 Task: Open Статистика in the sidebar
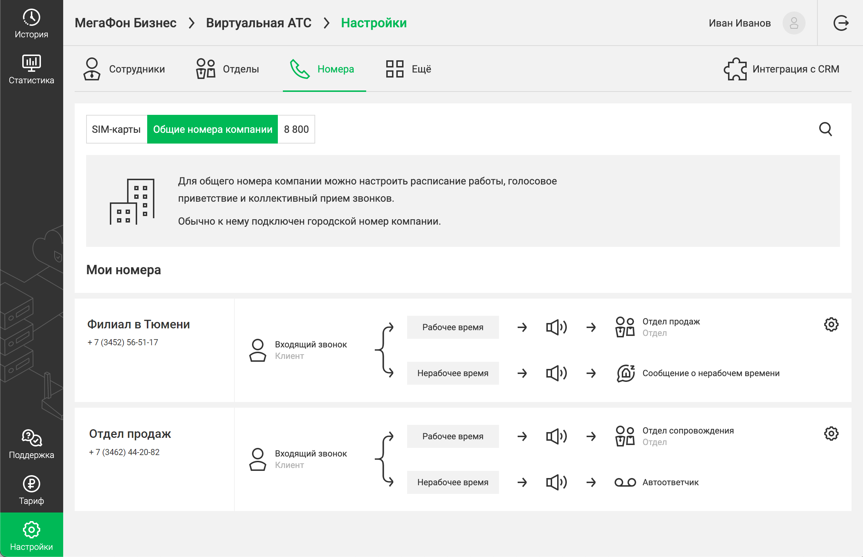click(x=32, y=69)
